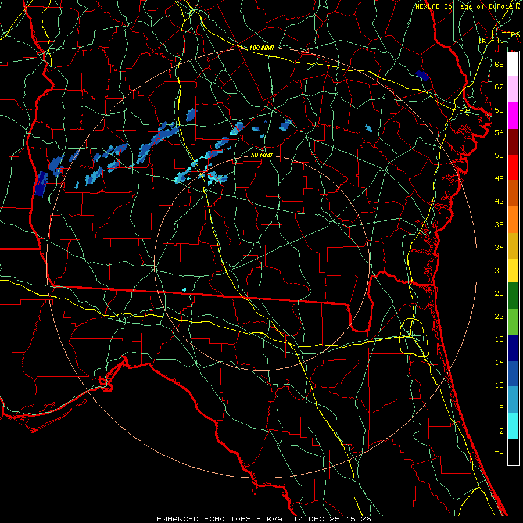Click the light orange legend swatch
The image size is (523, 523).
coord(513,219)
